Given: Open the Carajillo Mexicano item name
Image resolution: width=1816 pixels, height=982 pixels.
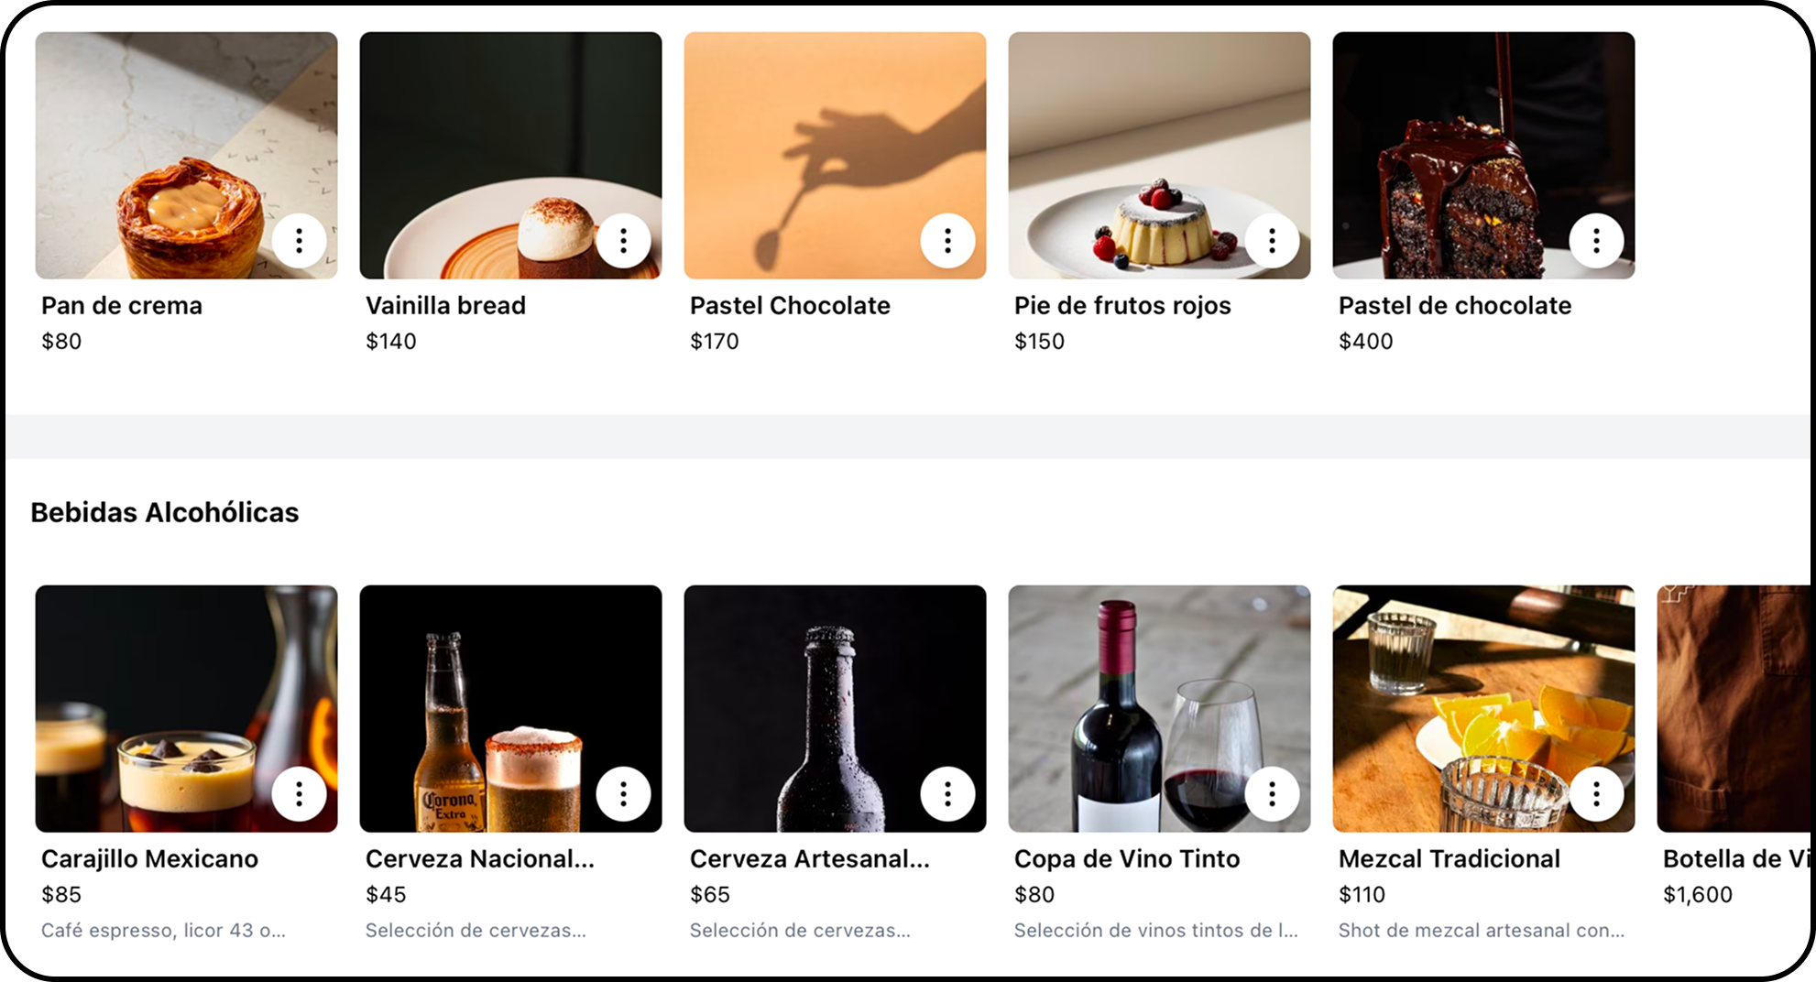Looking at the screenshot, I should point(149,859).
